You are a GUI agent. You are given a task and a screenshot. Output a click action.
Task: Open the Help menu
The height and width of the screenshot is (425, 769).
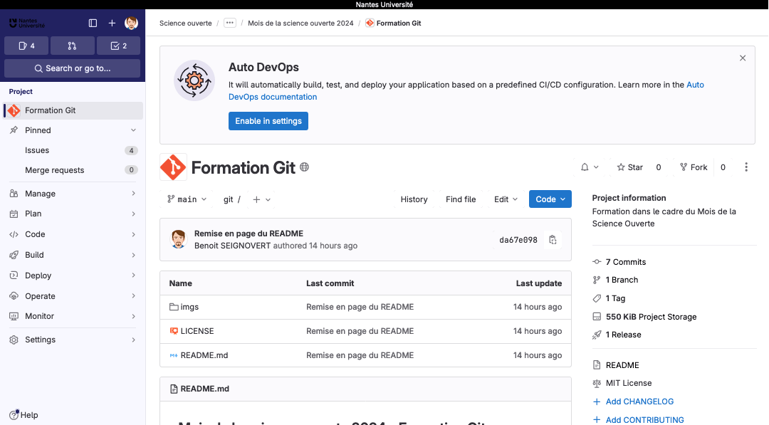pos(23,415)
